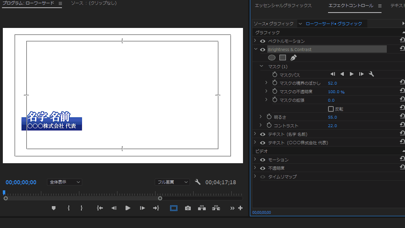Collapse マスク (1) group
The width and height of the screenshot is (405, 228).
(x=261, y=66)
